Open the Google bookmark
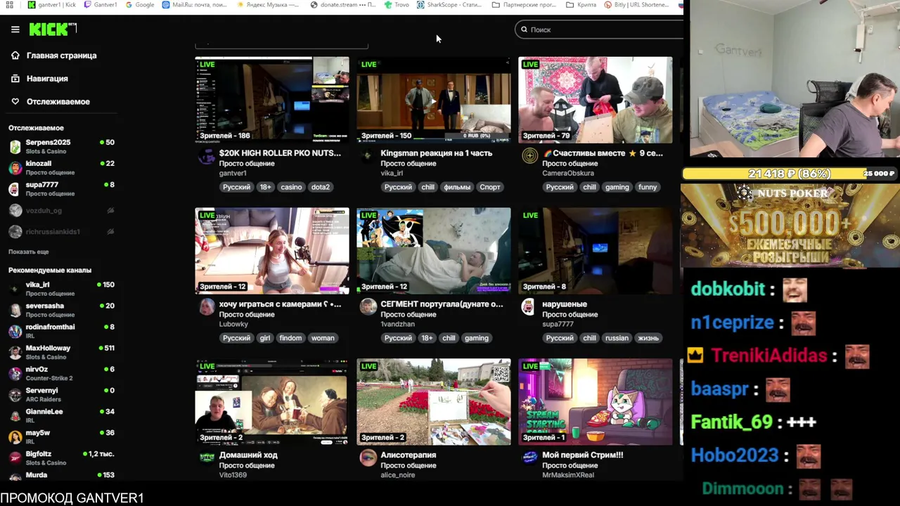 [x=140, y=5]
